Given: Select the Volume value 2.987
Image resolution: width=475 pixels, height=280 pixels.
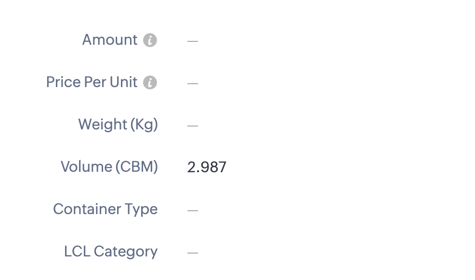Looking at the screenshot, I should (x=207, y=167).
